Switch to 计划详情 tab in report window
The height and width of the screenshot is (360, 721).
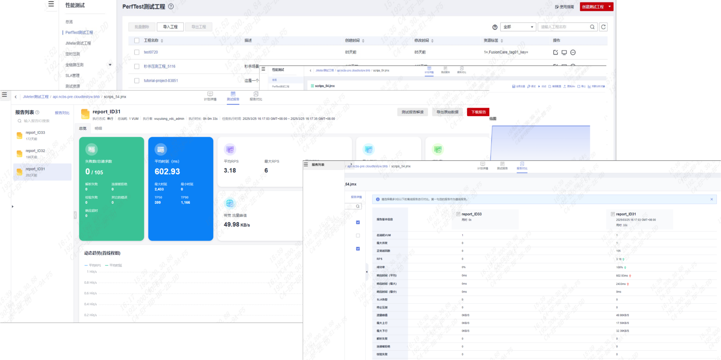(x=210, y=96)
